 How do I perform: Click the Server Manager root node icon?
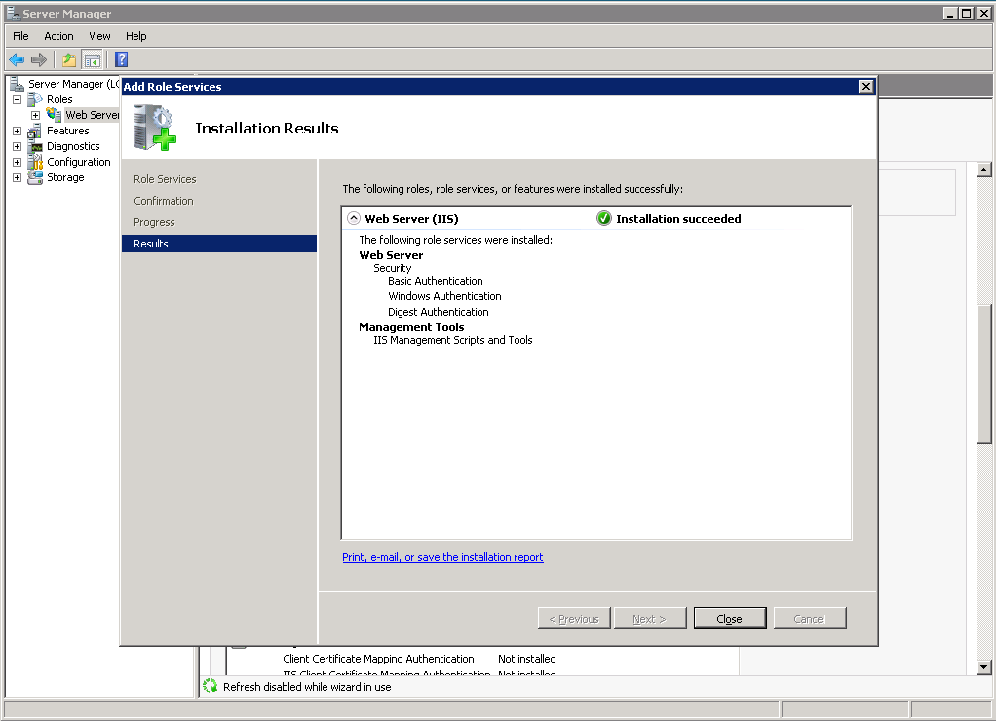18,84
